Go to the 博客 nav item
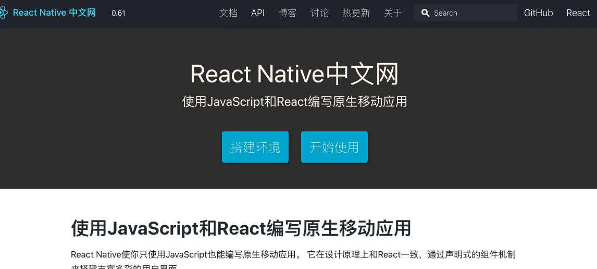597x269 pixels. tap(288, 13)
